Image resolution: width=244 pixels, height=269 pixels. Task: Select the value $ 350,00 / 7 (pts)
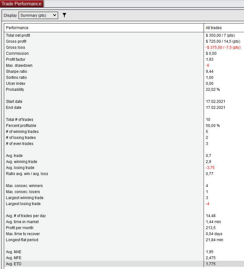coord(220,35)
